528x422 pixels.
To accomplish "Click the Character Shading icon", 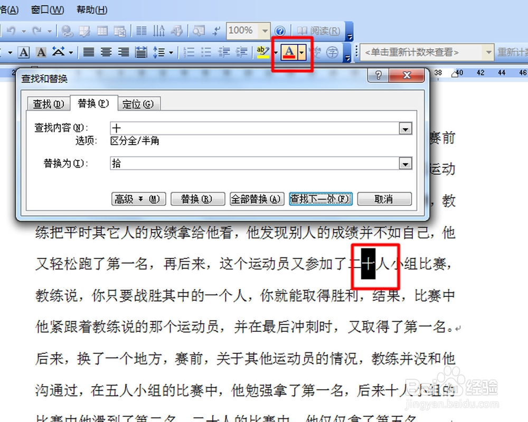I will [41, 52].
